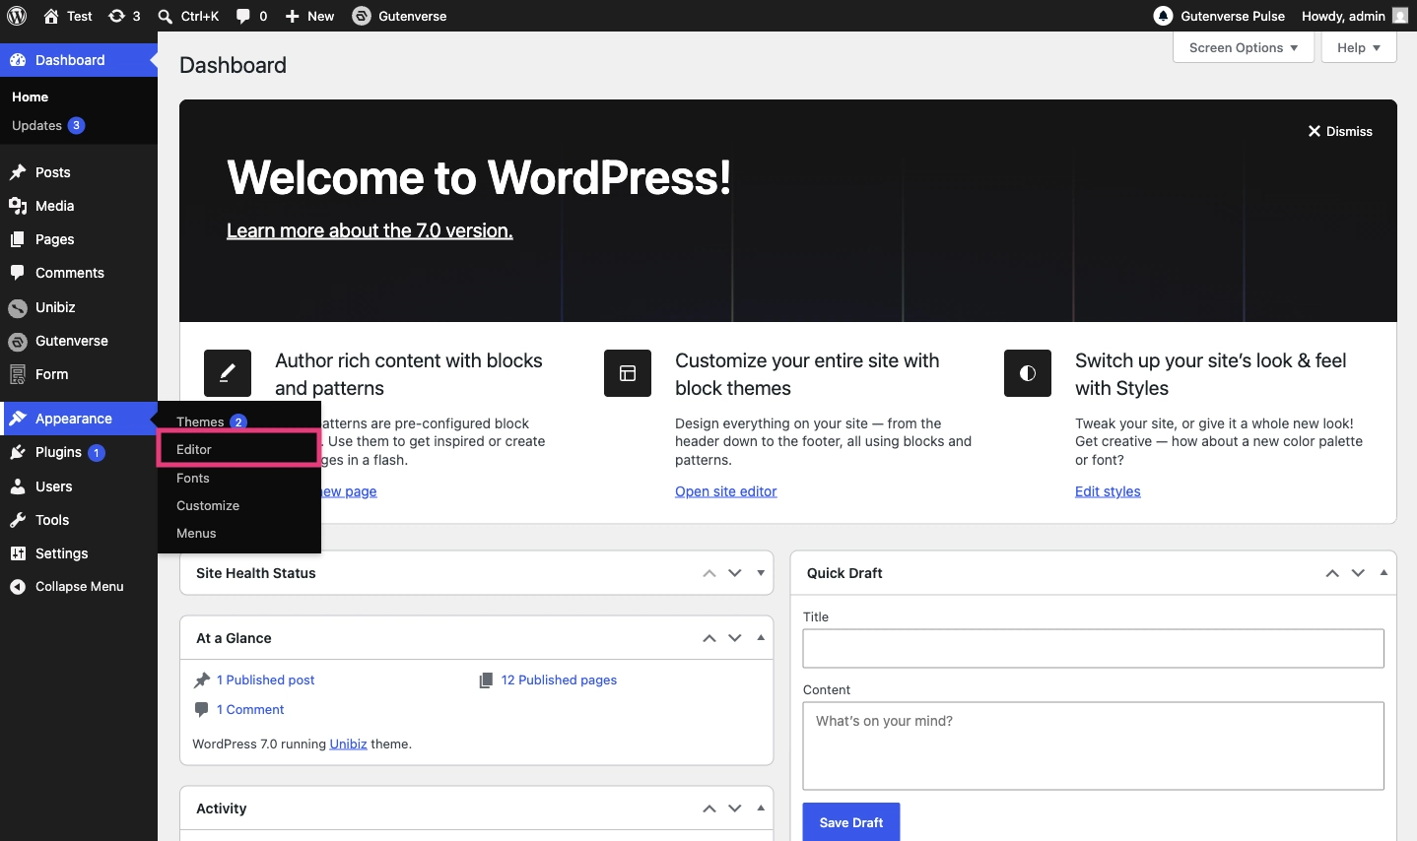The image size is (1417, 841).
Task: Open the Plugins menu
Action: 79,452
